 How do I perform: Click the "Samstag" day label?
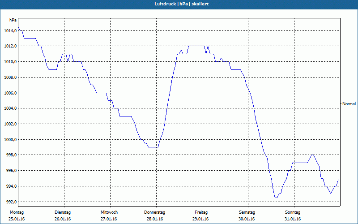pos(247,212)
